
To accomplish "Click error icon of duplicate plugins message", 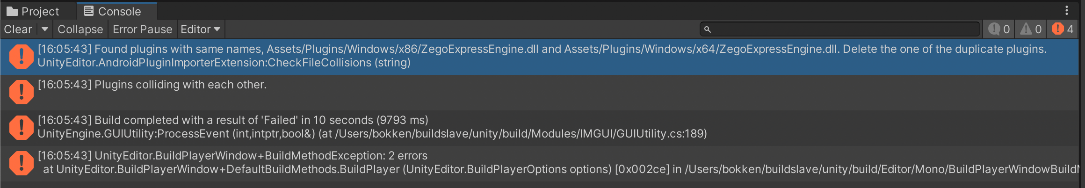I will [21, 57].
